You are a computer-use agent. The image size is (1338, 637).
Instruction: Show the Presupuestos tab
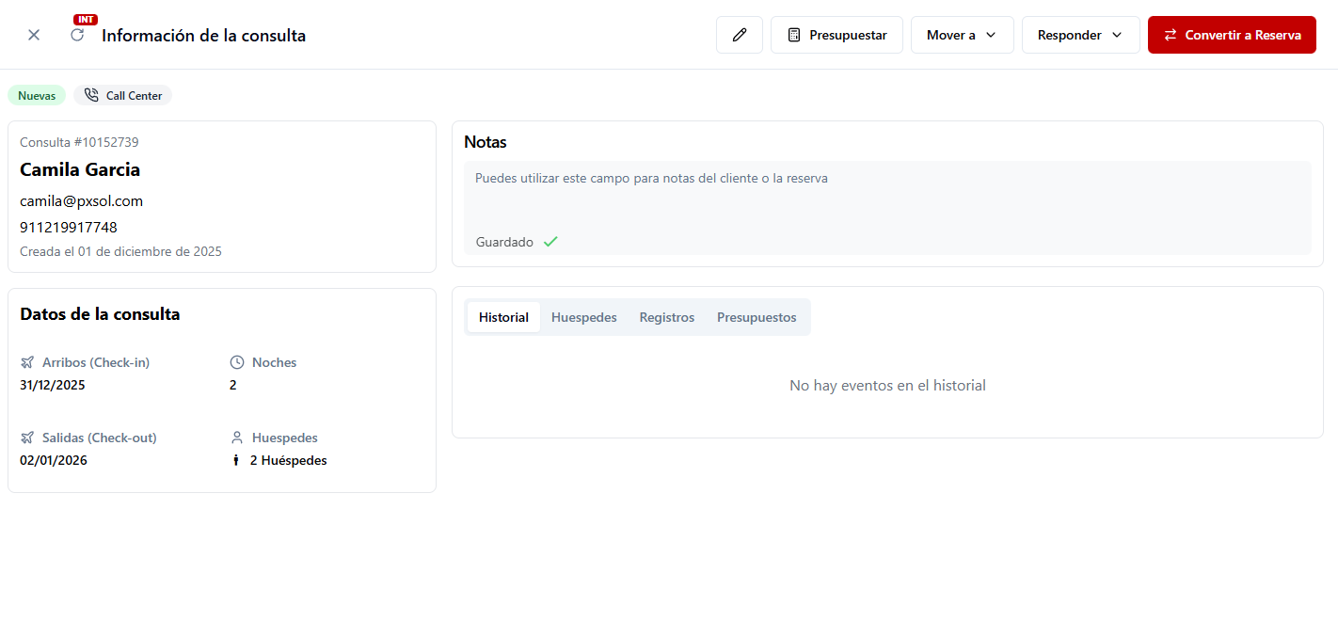[757, 317]
